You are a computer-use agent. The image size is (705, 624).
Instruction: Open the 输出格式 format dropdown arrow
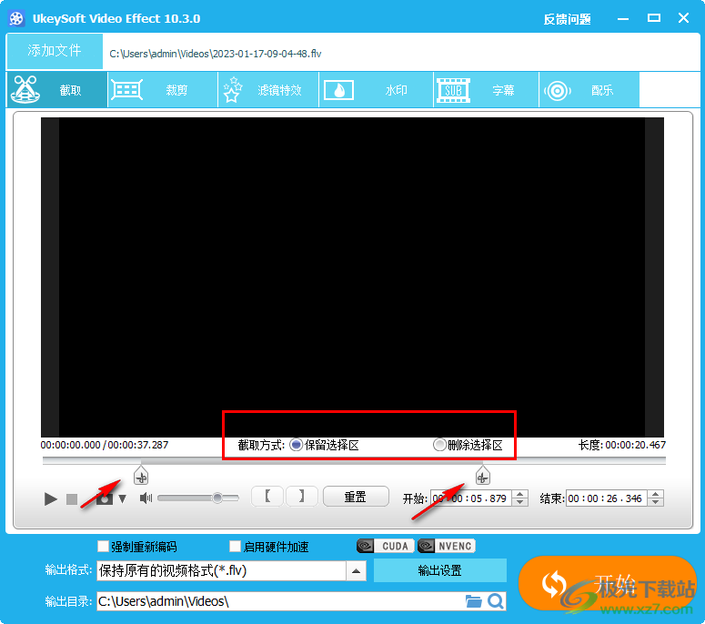(356, 571)
